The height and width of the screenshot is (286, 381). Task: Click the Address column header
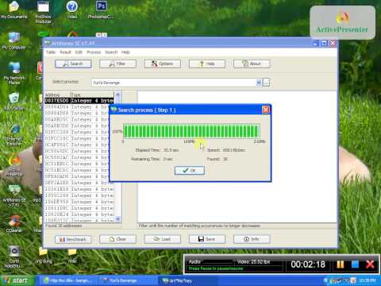click(57, 95)
